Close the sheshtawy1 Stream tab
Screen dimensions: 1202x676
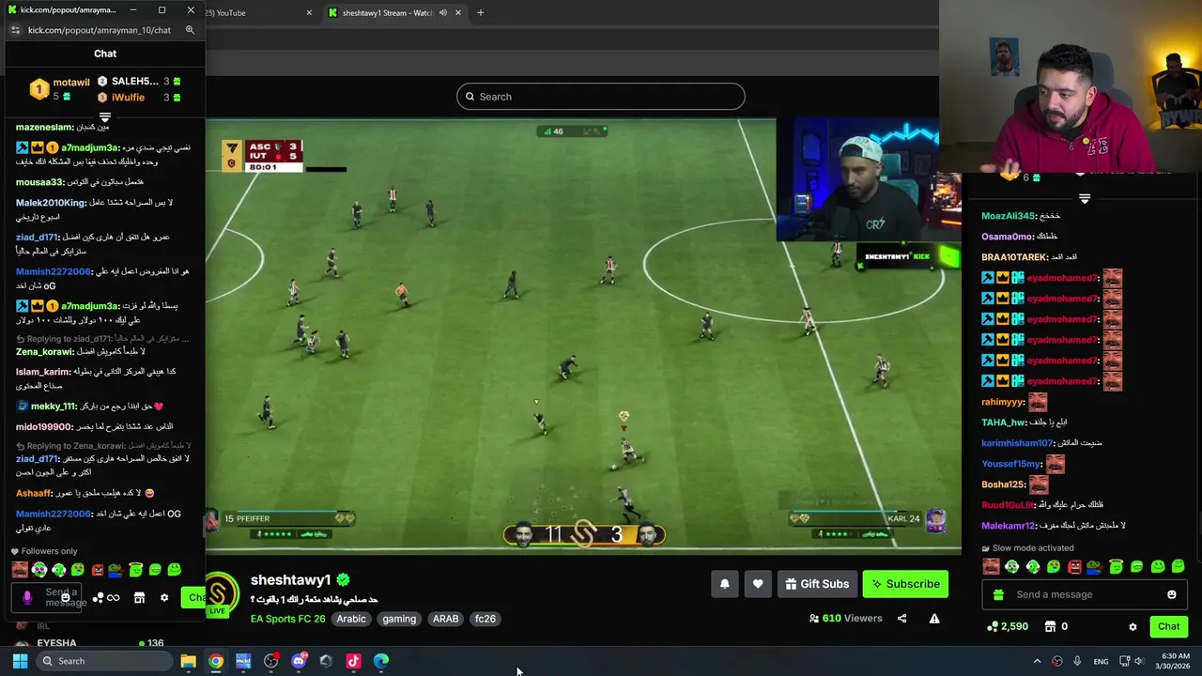[458, 13]
